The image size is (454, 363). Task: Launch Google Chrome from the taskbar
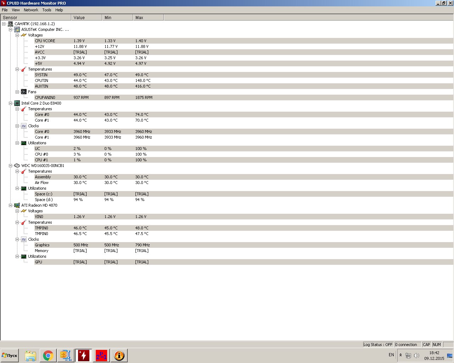click(48, 356)
